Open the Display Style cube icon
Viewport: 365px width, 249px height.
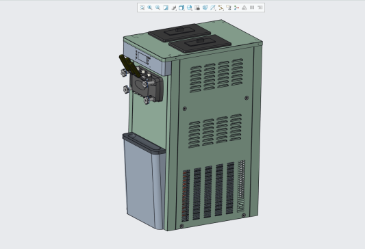[x=181, y=8]
